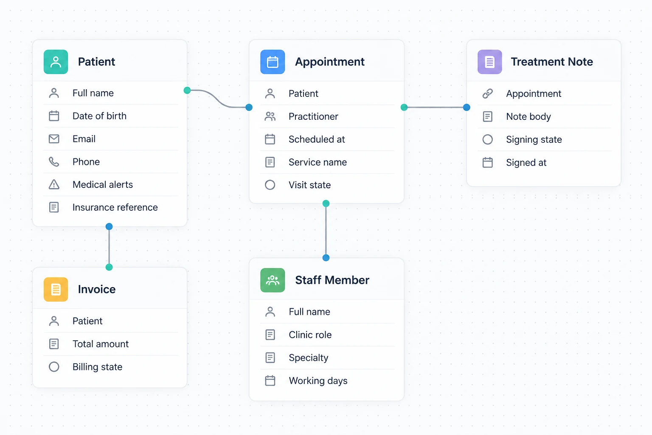The height and width of the screenshot is (435, 652).
Task: Click the envelope icon next to Email
Action: point(54,139)
